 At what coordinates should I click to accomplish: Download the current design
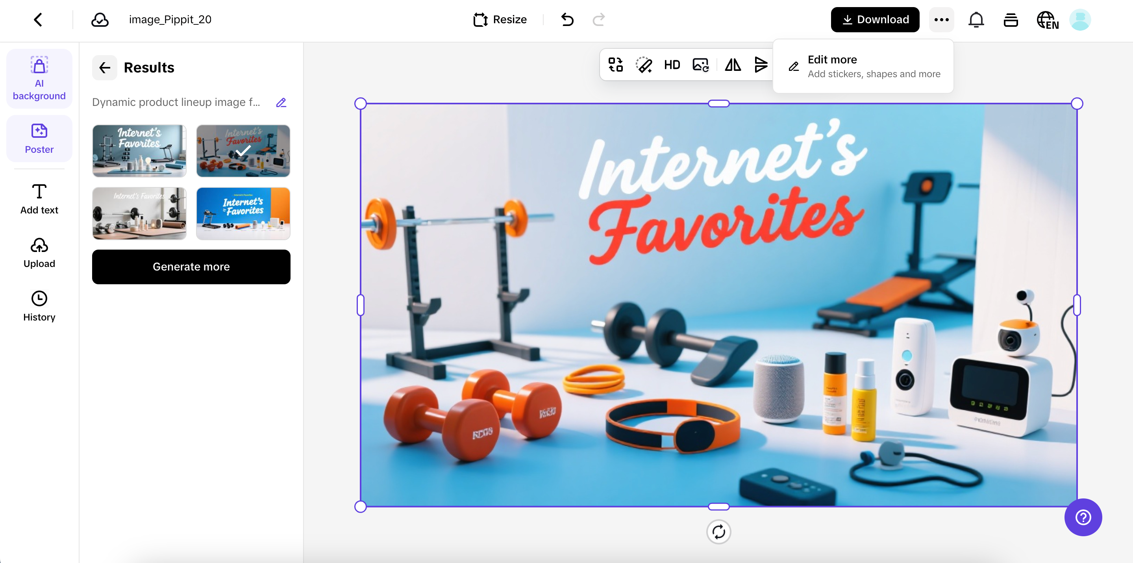point(874,19)
